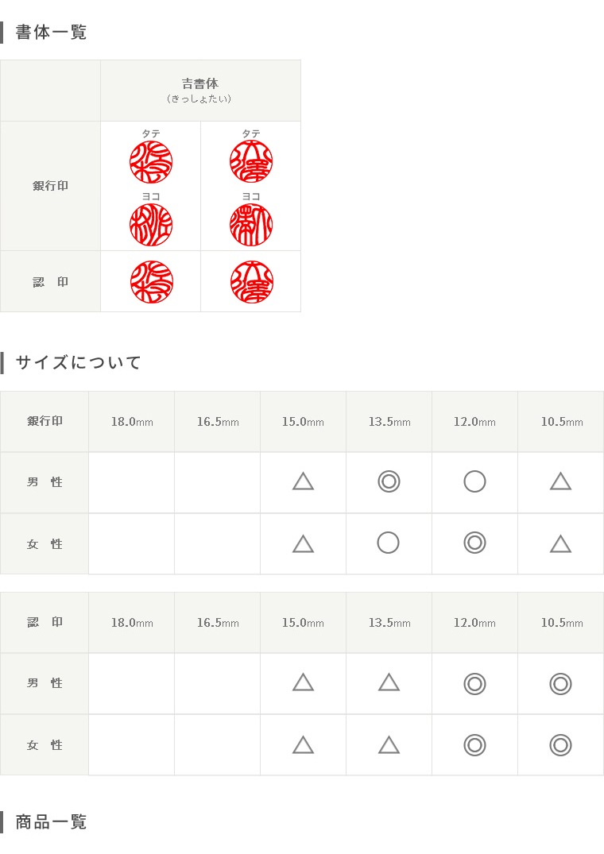604x854 pixels.
Task: Click the 18.0mm header in 銀行印 size table
Action: (x=132, y=422)
